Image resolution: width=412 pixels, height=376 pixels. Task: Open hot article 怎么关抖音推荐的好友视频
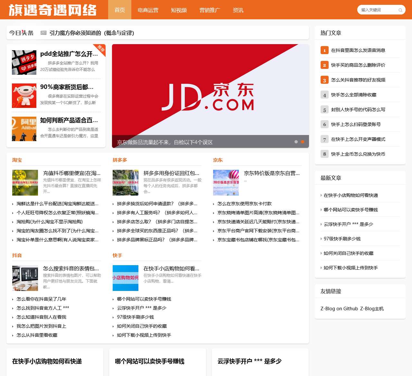pyautogui.click(x=358, y=80)
